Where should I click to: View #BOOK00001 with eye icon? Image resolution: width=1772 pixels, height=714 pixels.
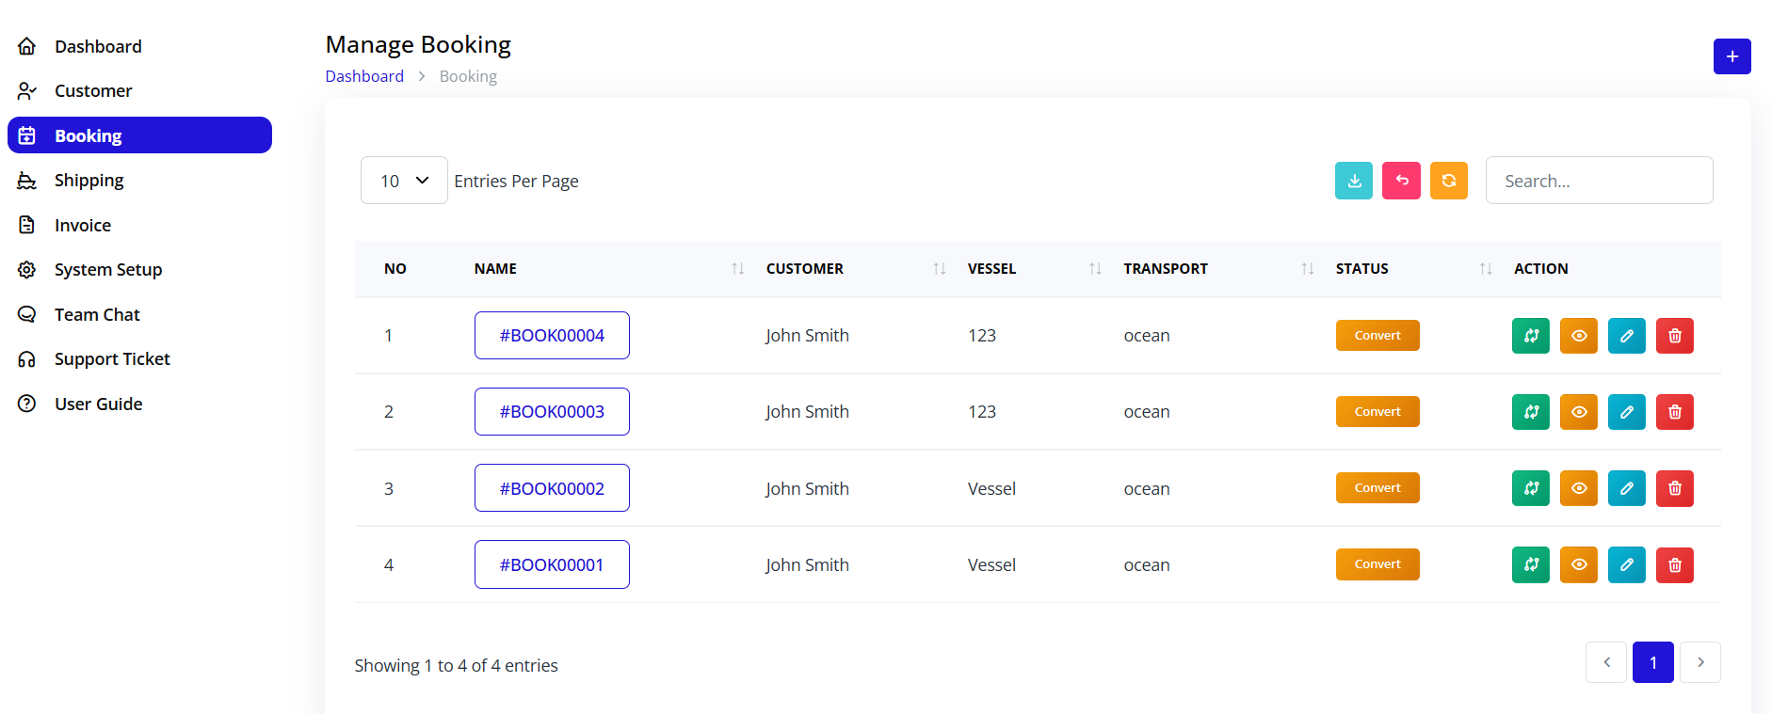click(x=1579, y=565)
